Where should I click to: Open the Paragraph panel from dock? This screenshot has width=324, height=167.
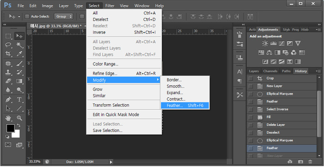(x=240, y=81)
